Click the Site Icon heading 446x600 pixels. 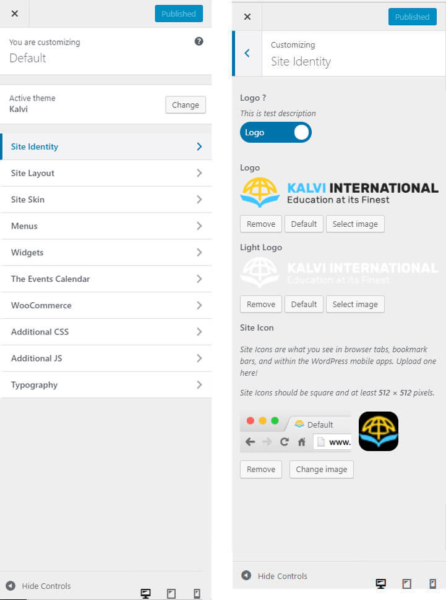[257, 327]
